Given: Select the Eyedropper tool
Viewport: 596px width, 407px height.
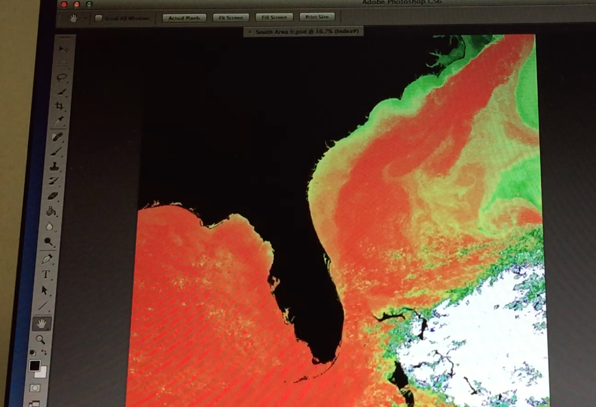Looking at the screenshot, I should pos(59,121).
